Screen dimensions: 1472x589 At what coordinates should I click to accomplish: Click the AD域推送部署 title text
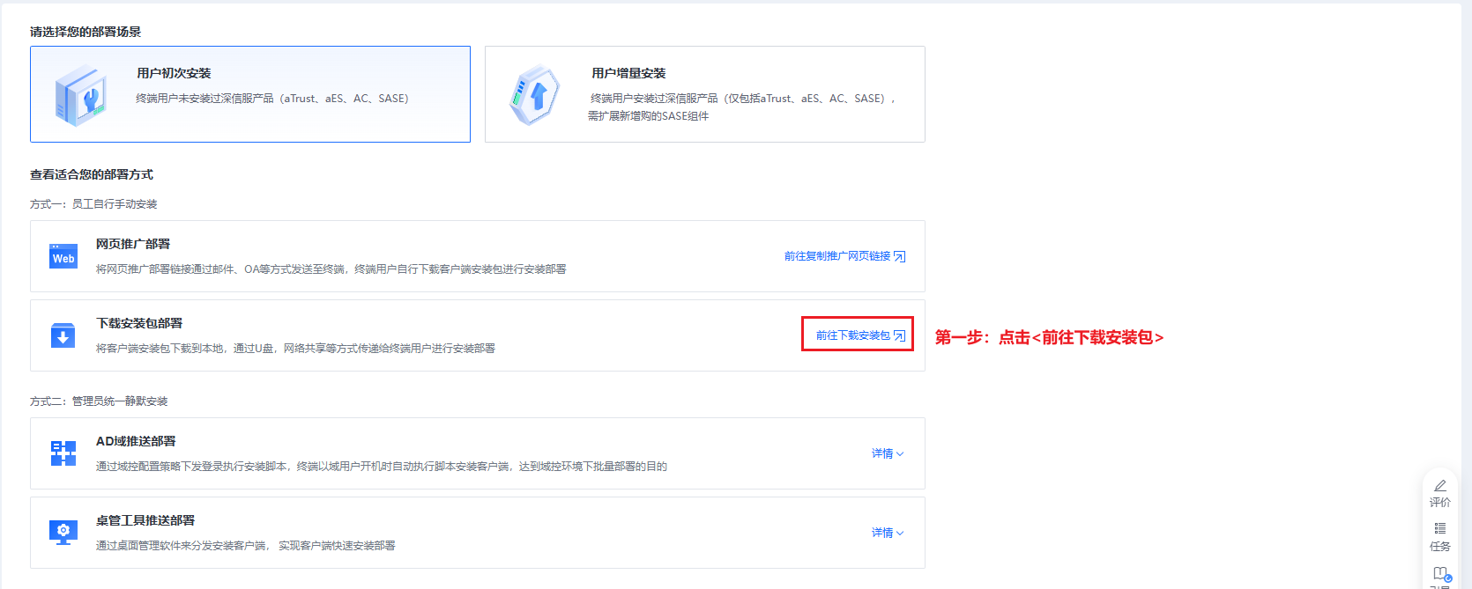136,441
